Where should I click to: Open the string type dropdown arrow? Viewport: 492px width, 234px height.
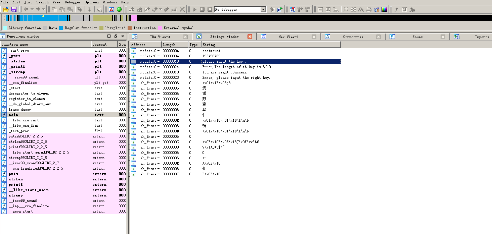(160, 9)
